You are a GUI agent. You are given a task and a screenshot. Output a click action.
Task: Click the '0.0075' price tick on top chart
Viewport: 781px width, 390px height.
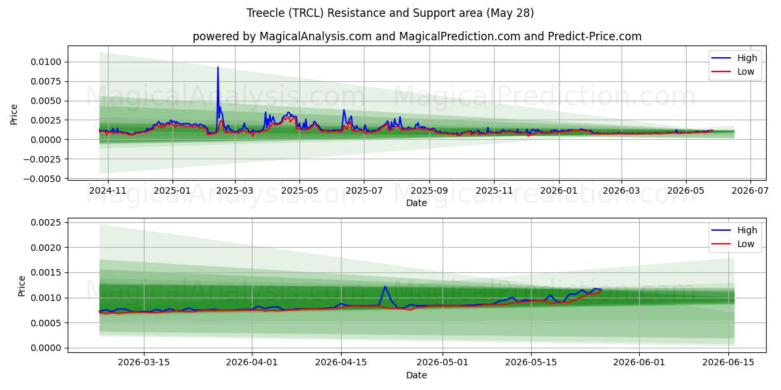pos(48,81)
